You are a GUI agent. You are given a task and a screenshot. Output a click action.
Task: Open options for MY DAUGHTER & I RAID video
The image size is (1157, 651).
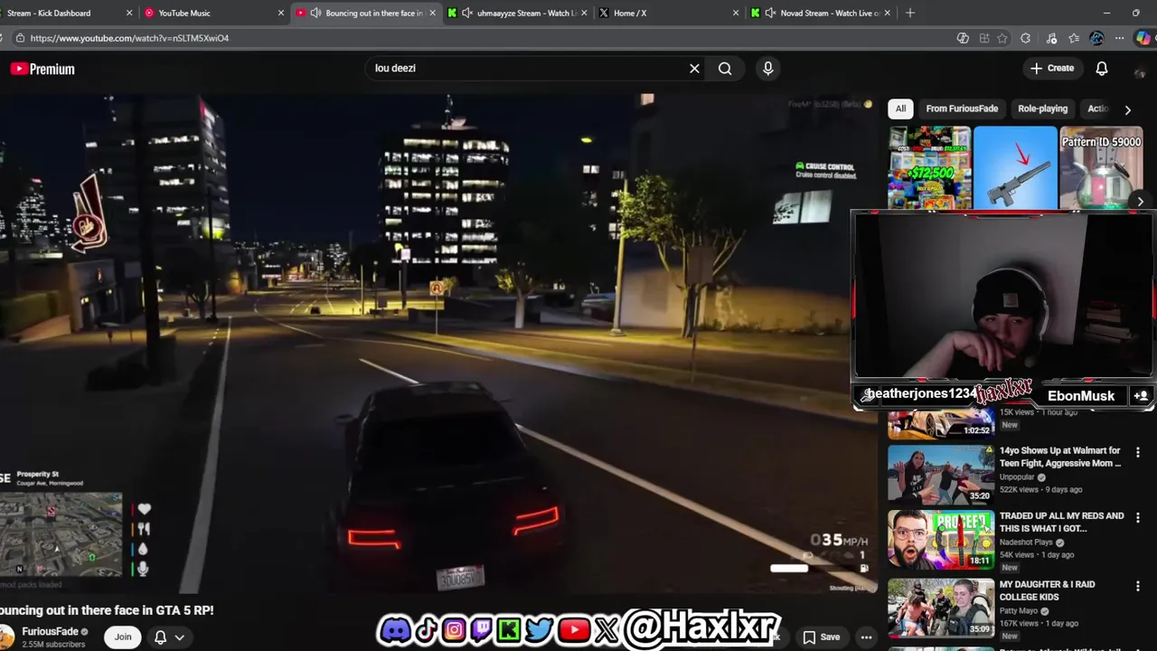[1138, 586]
